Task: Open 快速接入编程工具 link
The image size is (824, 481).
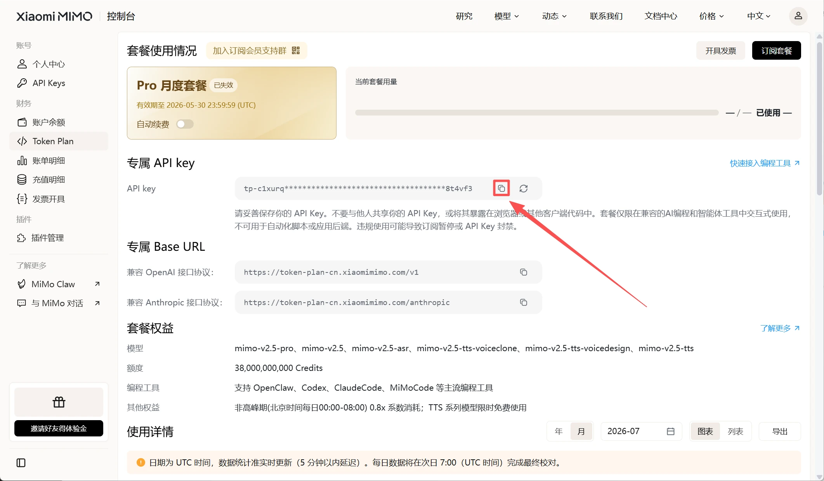Action: tap(765, 163)
